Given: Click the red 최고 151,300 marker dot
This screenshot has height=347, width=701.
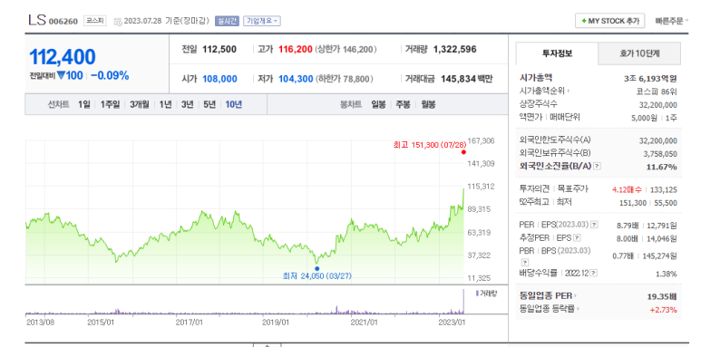Looking at the screenshot, I should (x=463, y=152).
